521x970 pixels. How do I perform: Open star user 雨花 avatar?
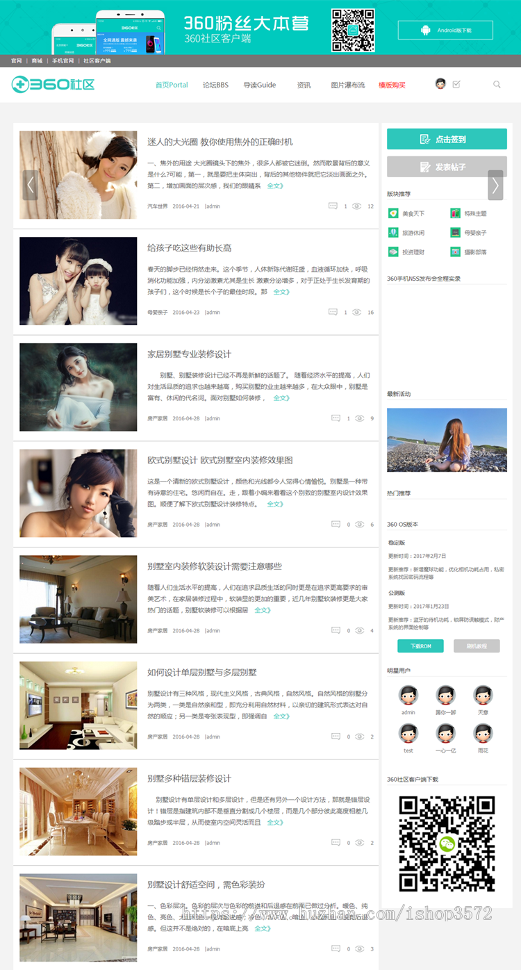tap(483, 733)
